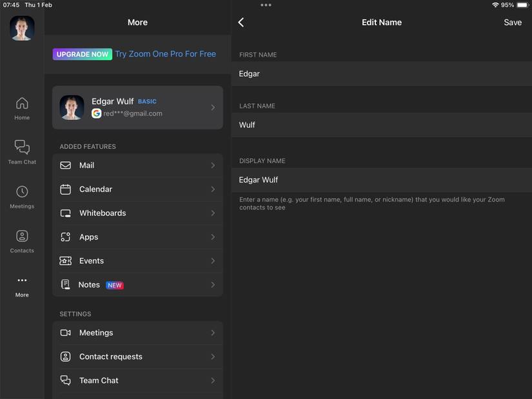Select the More tab in the sidebar
Viewport: 532px width, 399px height.
coord(22,284)
